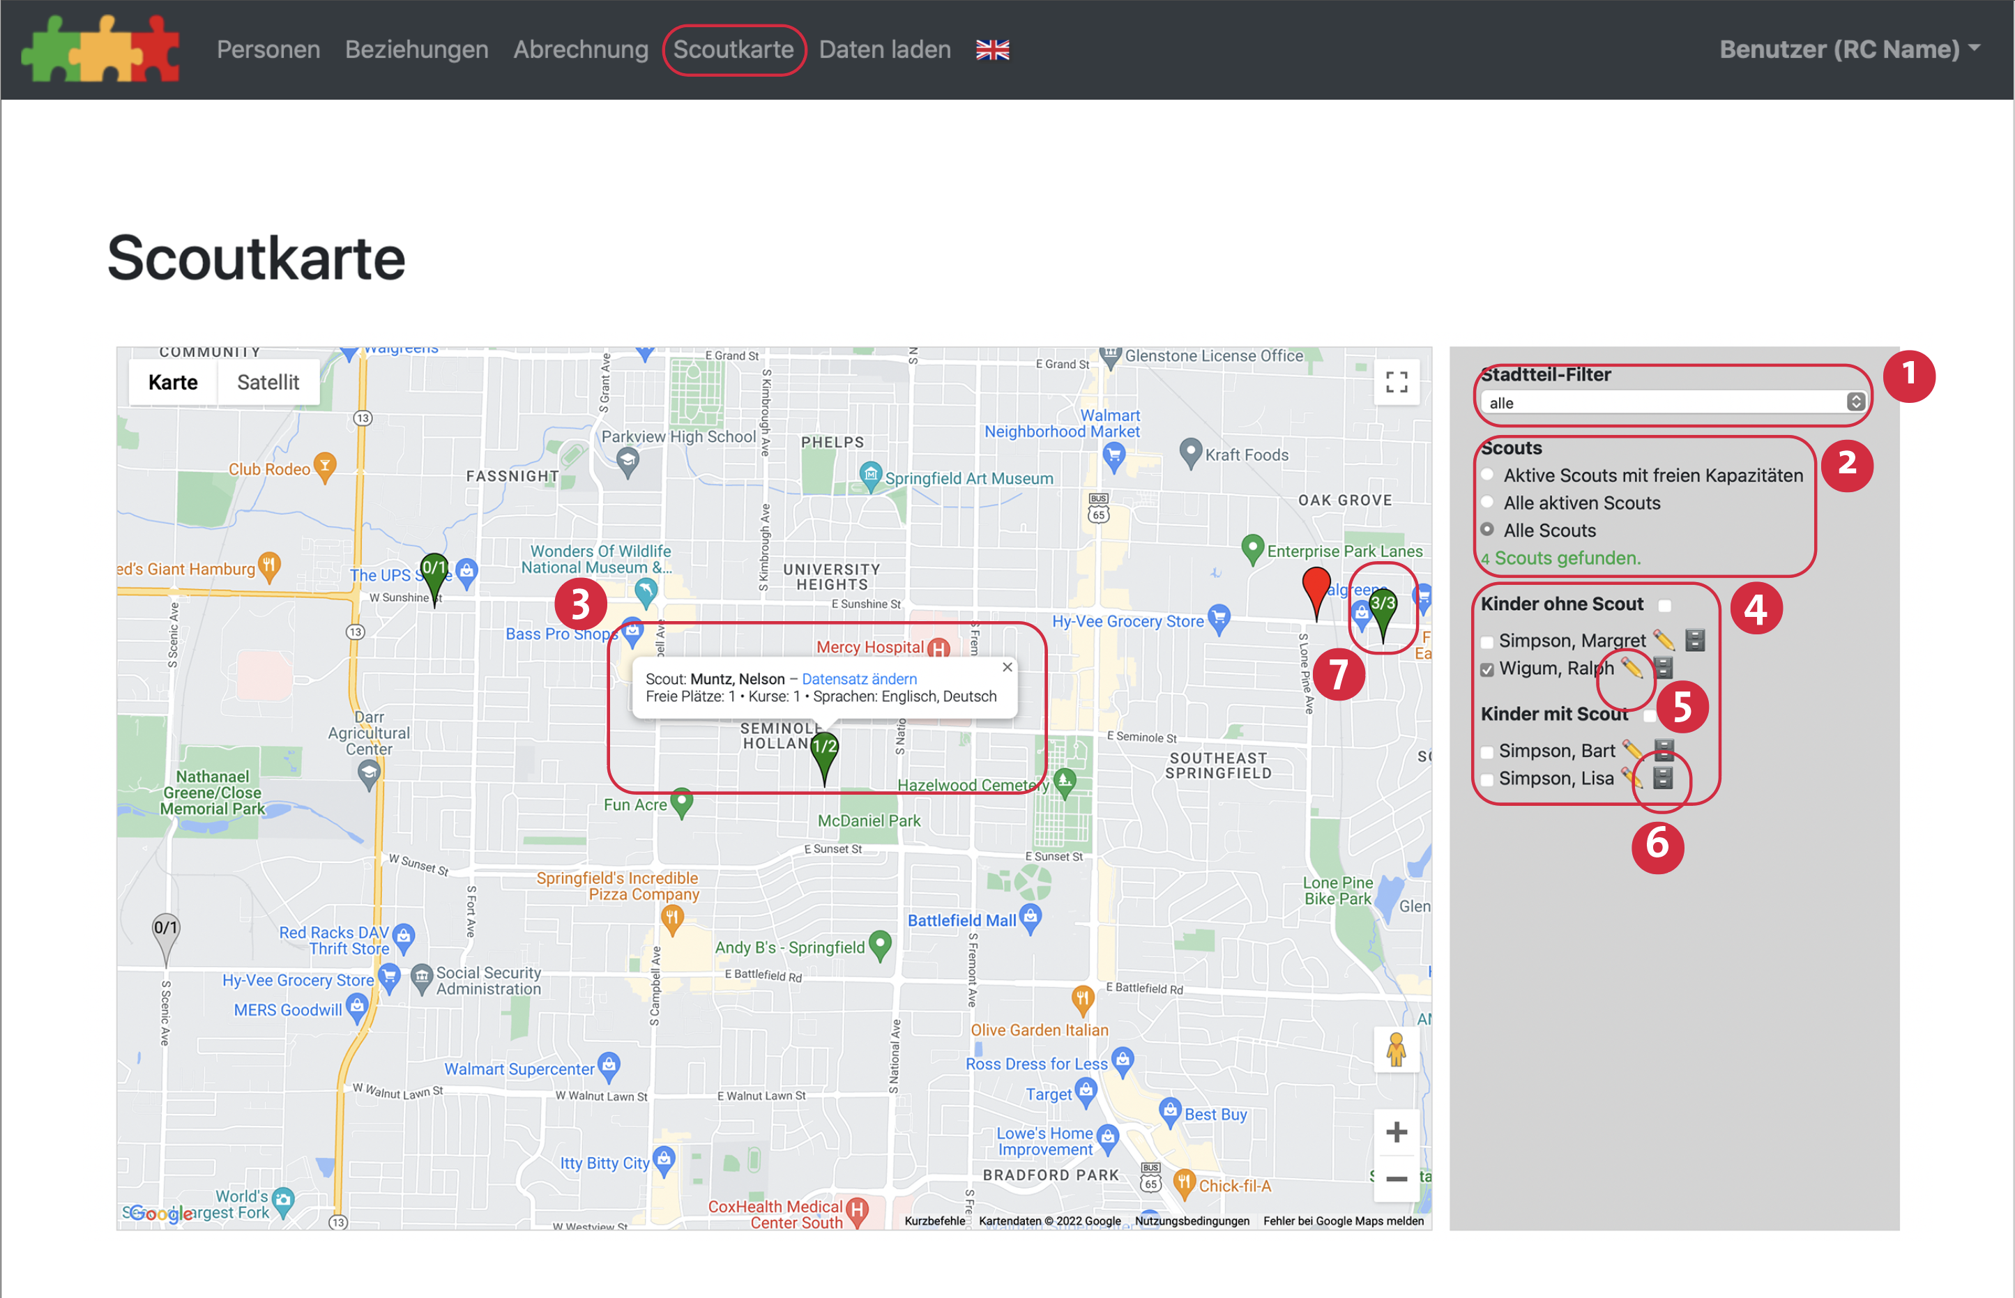Switch language via UK flag icon
The width and height of the screenshot is (2015, 1298).
pos(992,49)
